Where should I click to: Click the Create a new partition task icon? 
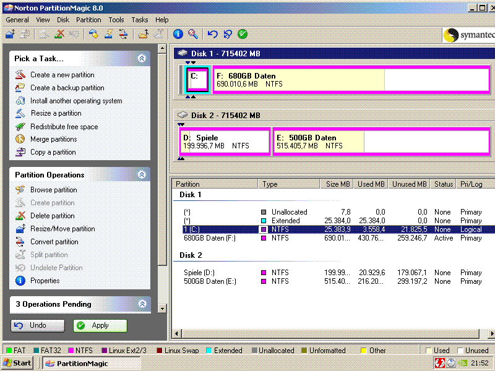tap(20, 75)
